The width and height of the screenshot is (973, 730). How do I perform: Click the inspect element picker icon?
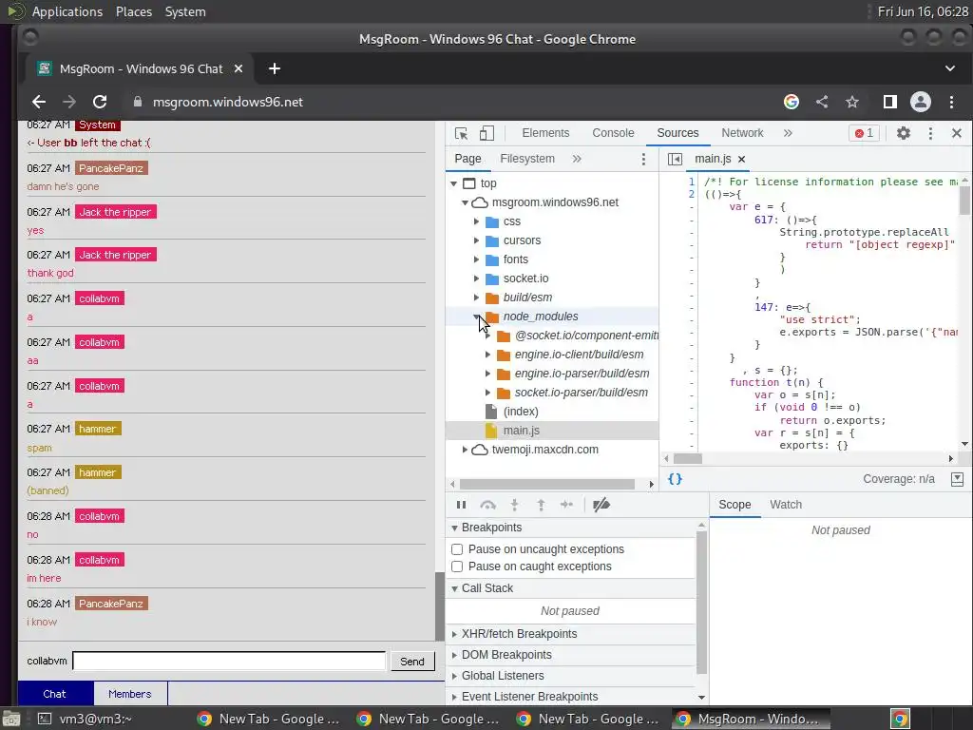tap(462, 133)
